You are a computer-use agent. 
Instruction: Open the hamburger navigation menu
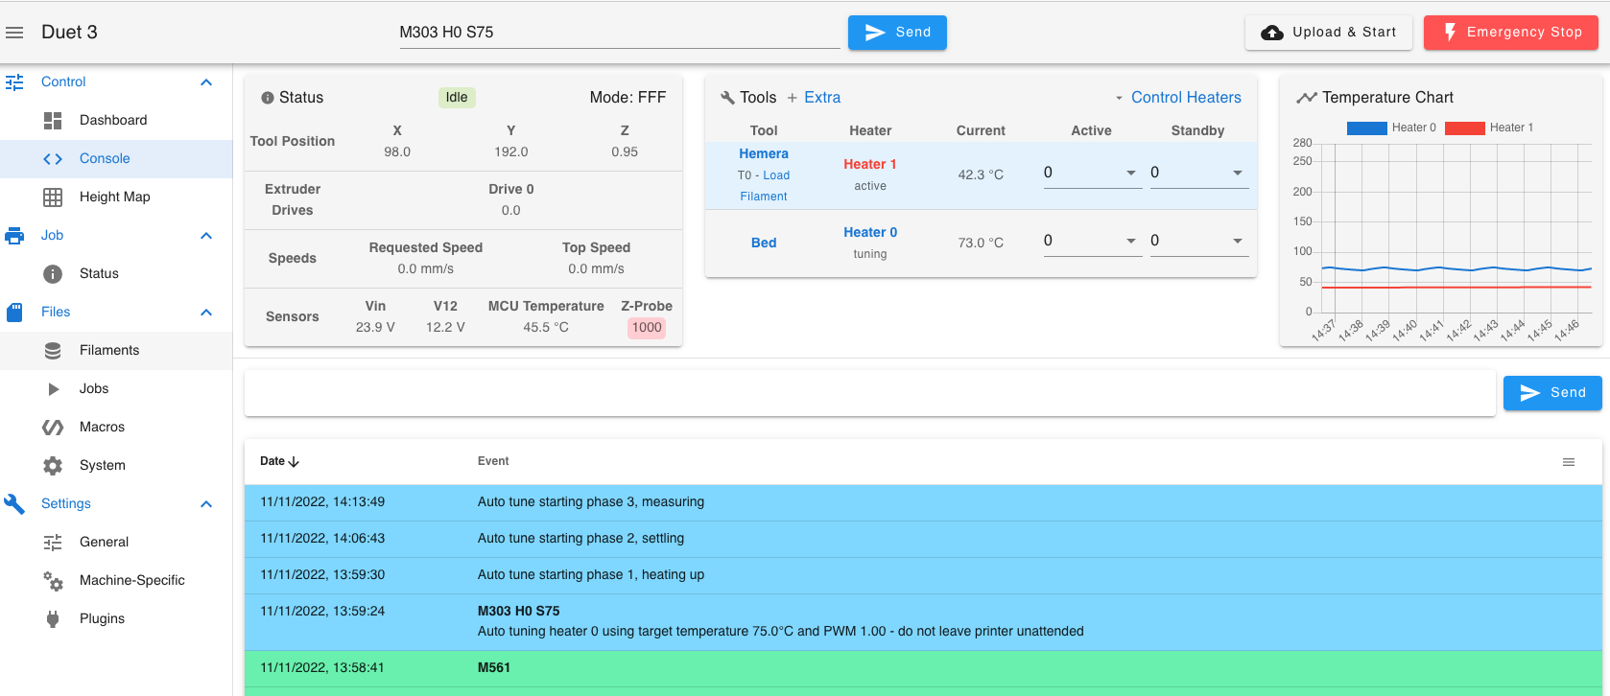click(x=14, y=33)
